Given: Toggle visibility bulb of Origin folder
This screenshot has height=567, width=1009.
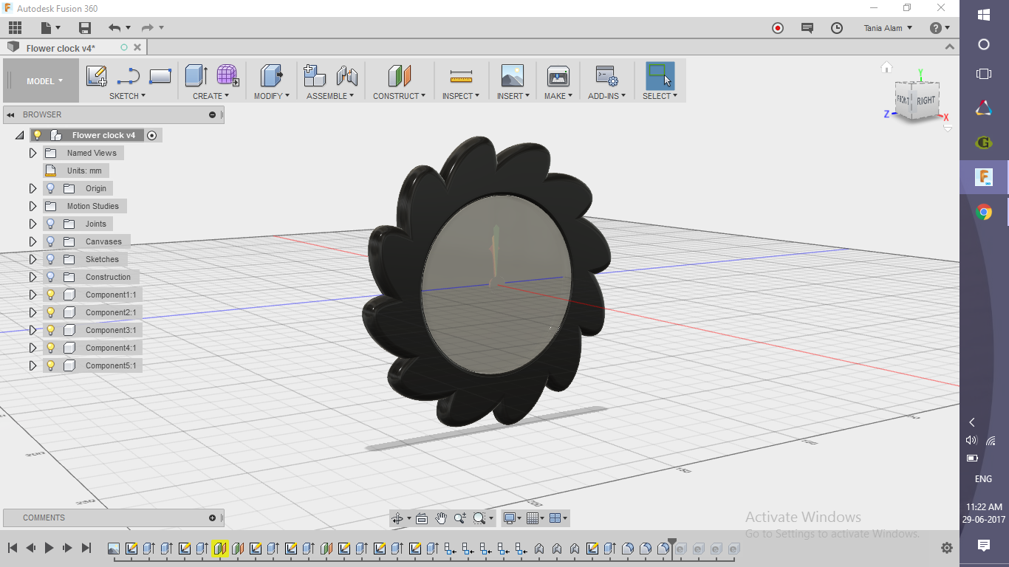Looking at the screenshot, I should click(50, 188).
